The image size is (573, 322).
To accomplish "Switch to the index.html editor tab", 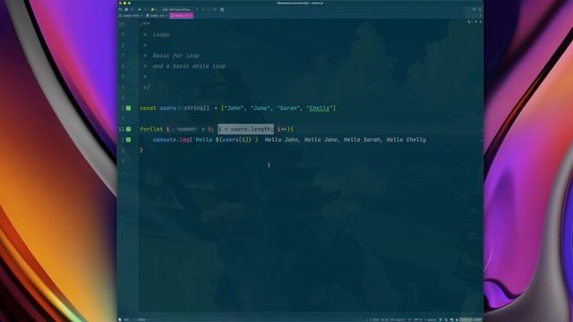I will (131, 16).
